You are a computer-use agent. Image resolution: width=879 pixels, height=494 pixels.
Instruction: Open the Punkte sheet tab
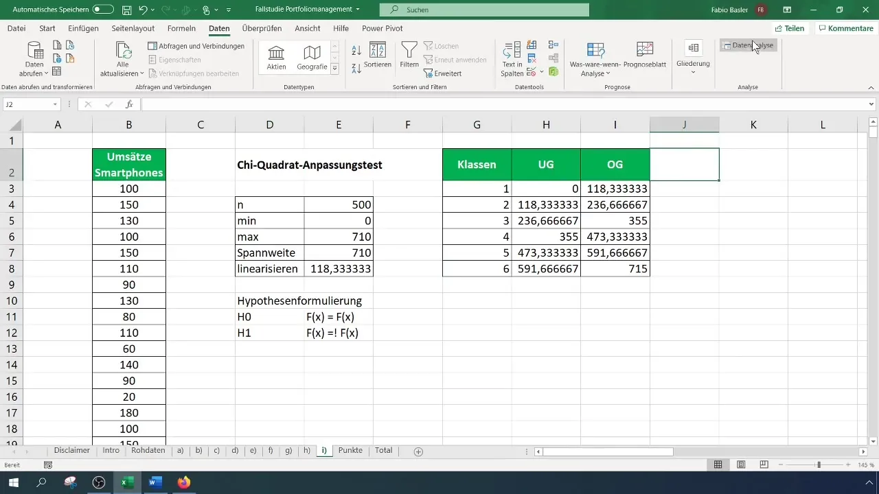pyautogui.click(x=350, y=451)
